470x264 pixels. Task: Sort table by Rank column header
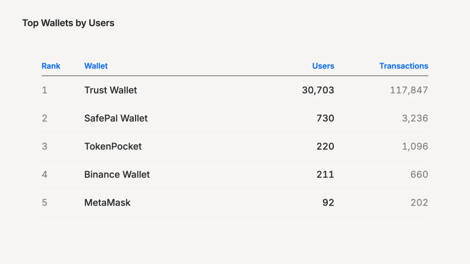coord(51,66)
